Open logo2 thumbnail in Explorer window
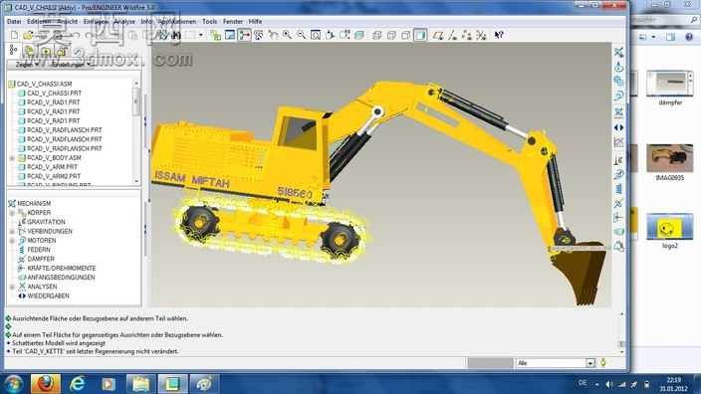The height and width of the screenshot is (394, 701). coord(670,227)
